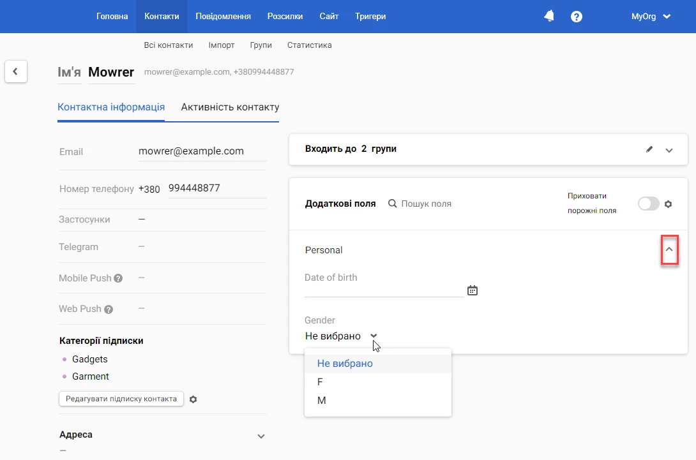Screen dimensions: 696x460
Task: Open the Тригери menu
Action: click(370, 17)
